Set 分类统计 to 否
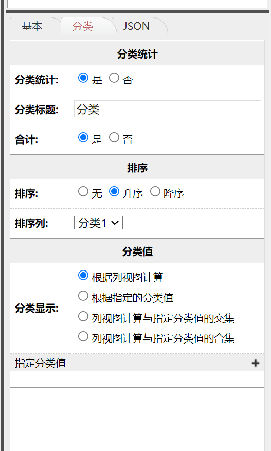The height and width of the screenshot is (451, 271). click(114, 78)
